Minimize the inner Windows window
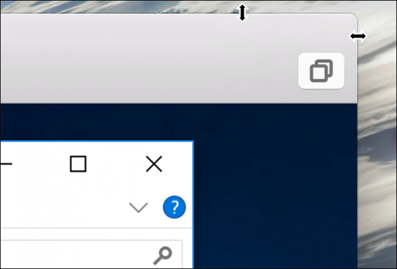Viewport: 397px width, 269px height. (x=6, y=164)
